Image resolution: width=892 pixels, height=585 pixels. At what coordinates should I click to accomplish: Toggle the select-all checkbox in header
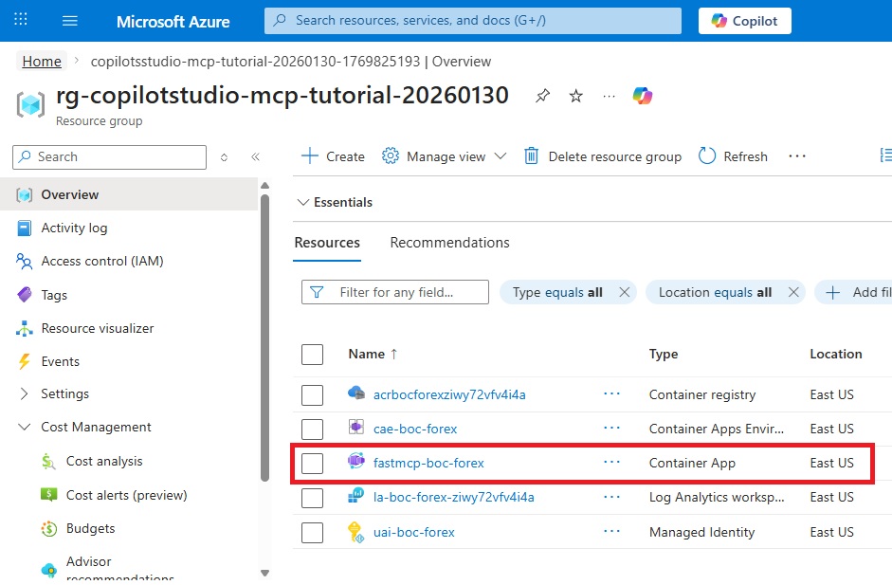pyautogui.click(x=312, y=355)
